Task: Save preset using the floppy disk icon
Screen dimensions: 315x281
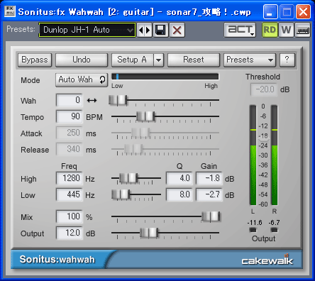Action: 160,30
